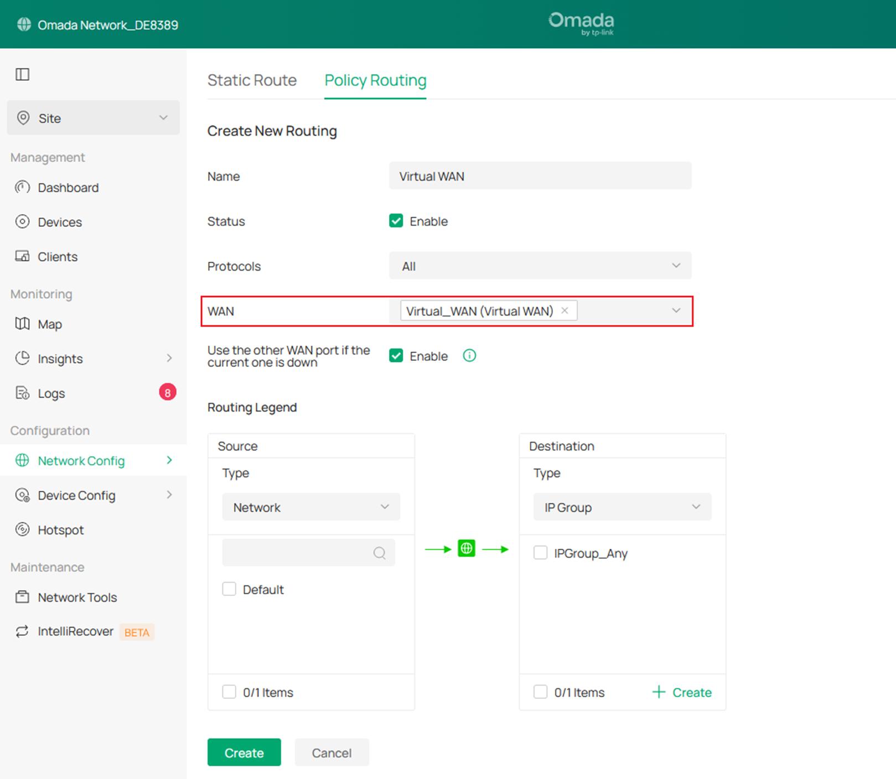Image resolution: width=896 pixels, height=779 pixels.
Task: Open the Clients panel
Action: (x=57, y=256)
